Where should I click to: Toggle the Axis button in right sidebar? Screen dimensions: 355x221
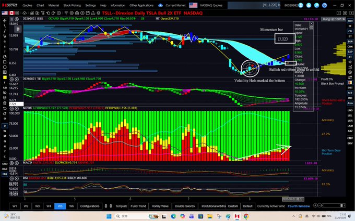(350, 103)
